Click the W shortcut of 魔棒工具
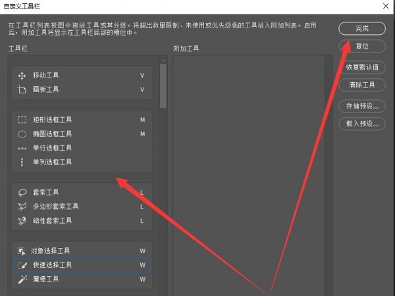 tap(143, 279)
